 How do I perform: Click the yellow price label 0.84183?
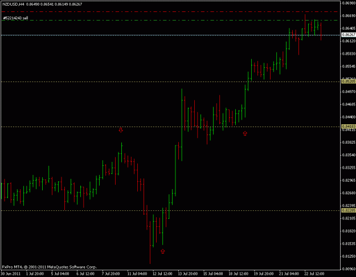[349, 127]
